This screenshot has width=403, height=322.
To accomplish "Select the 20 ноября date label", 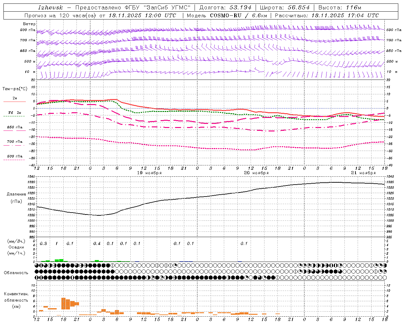I will pyautogui.click(x=256, y=173).
